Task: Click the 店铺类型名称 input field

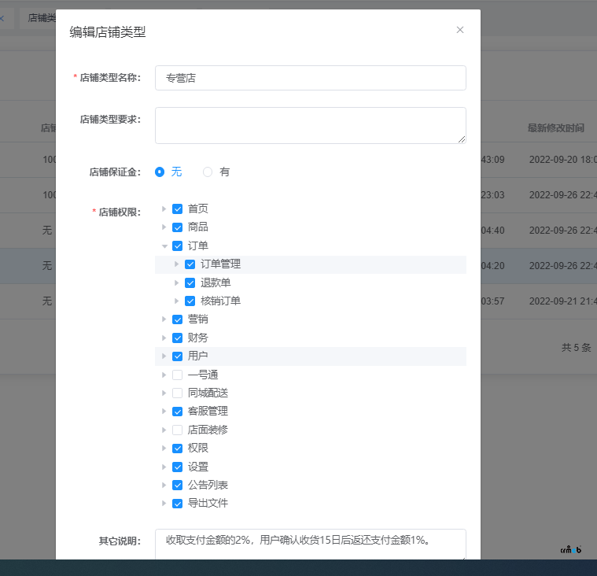Action: (310, 78)
